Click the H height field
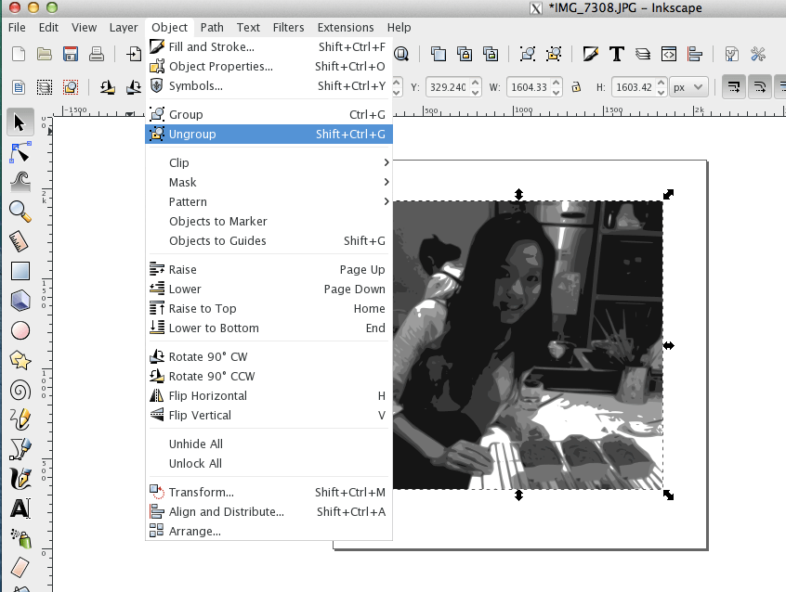Viewport: 786px width, 592px height. [x=635, y=87]
